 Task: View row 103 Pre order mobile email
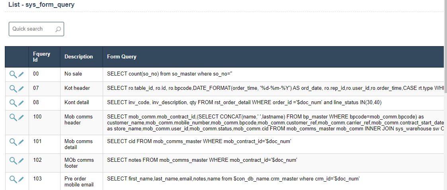13,179
